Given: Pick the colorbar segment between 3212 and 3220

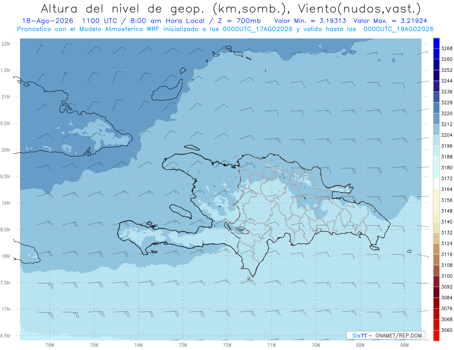Looking at the screenshot, I should (x=436, y=119).
